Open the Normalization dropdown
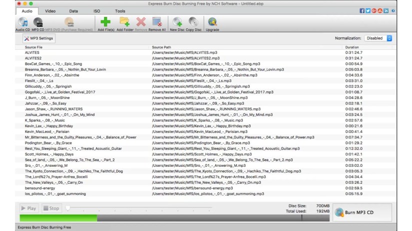 click(378, 38)
